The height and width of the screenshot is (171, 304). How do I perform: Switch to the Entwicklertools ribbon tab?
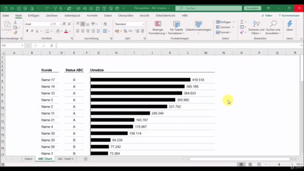tap(165, 16)
